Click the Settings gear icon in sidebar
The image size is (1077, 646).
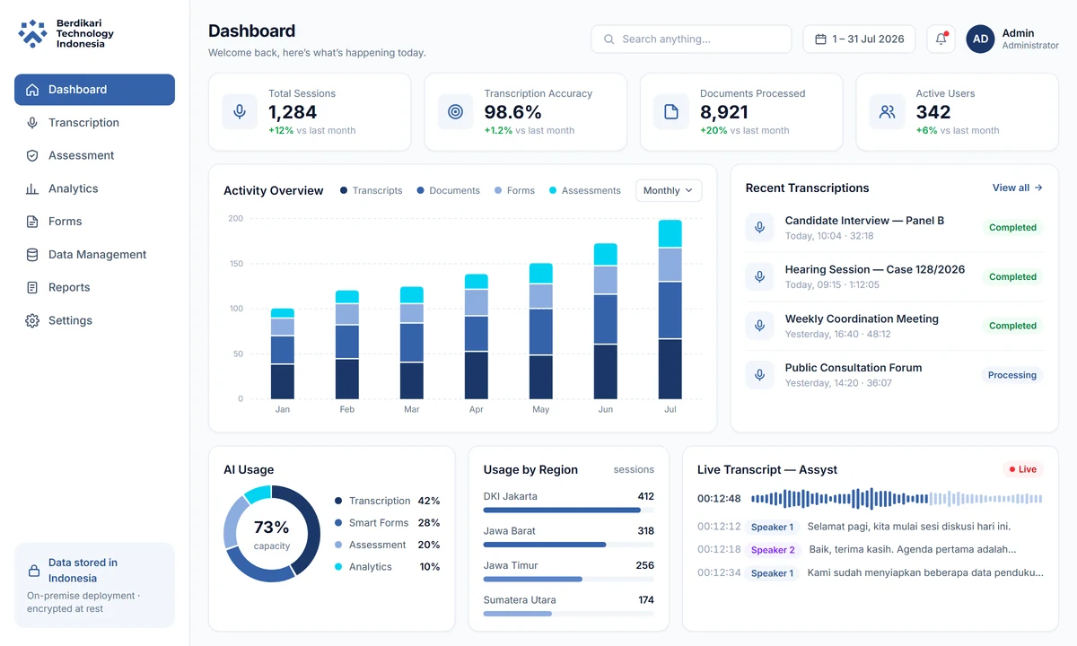[x=32, y=320]
